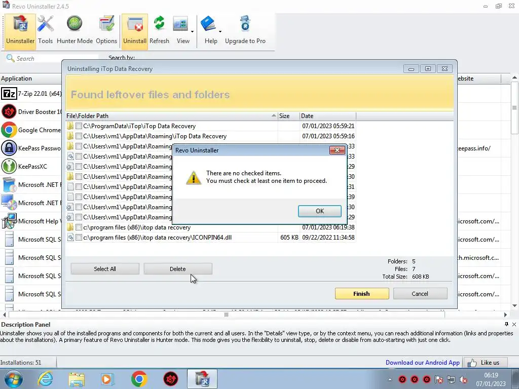Launch Internet Explorer from taskbar
This screenshot has width=519, height=389.
[45, 379]
